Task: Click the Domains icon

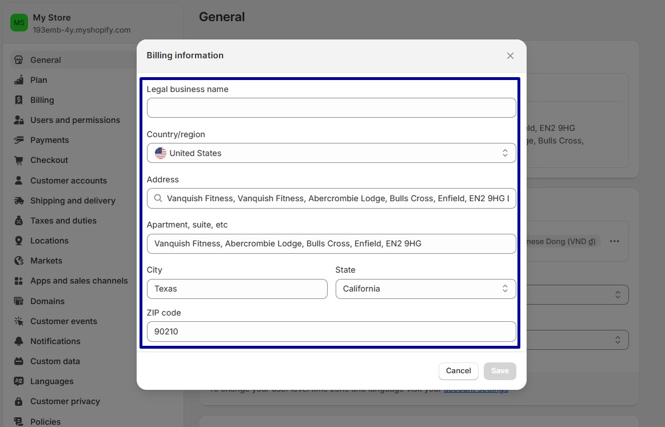Action: 19,301
